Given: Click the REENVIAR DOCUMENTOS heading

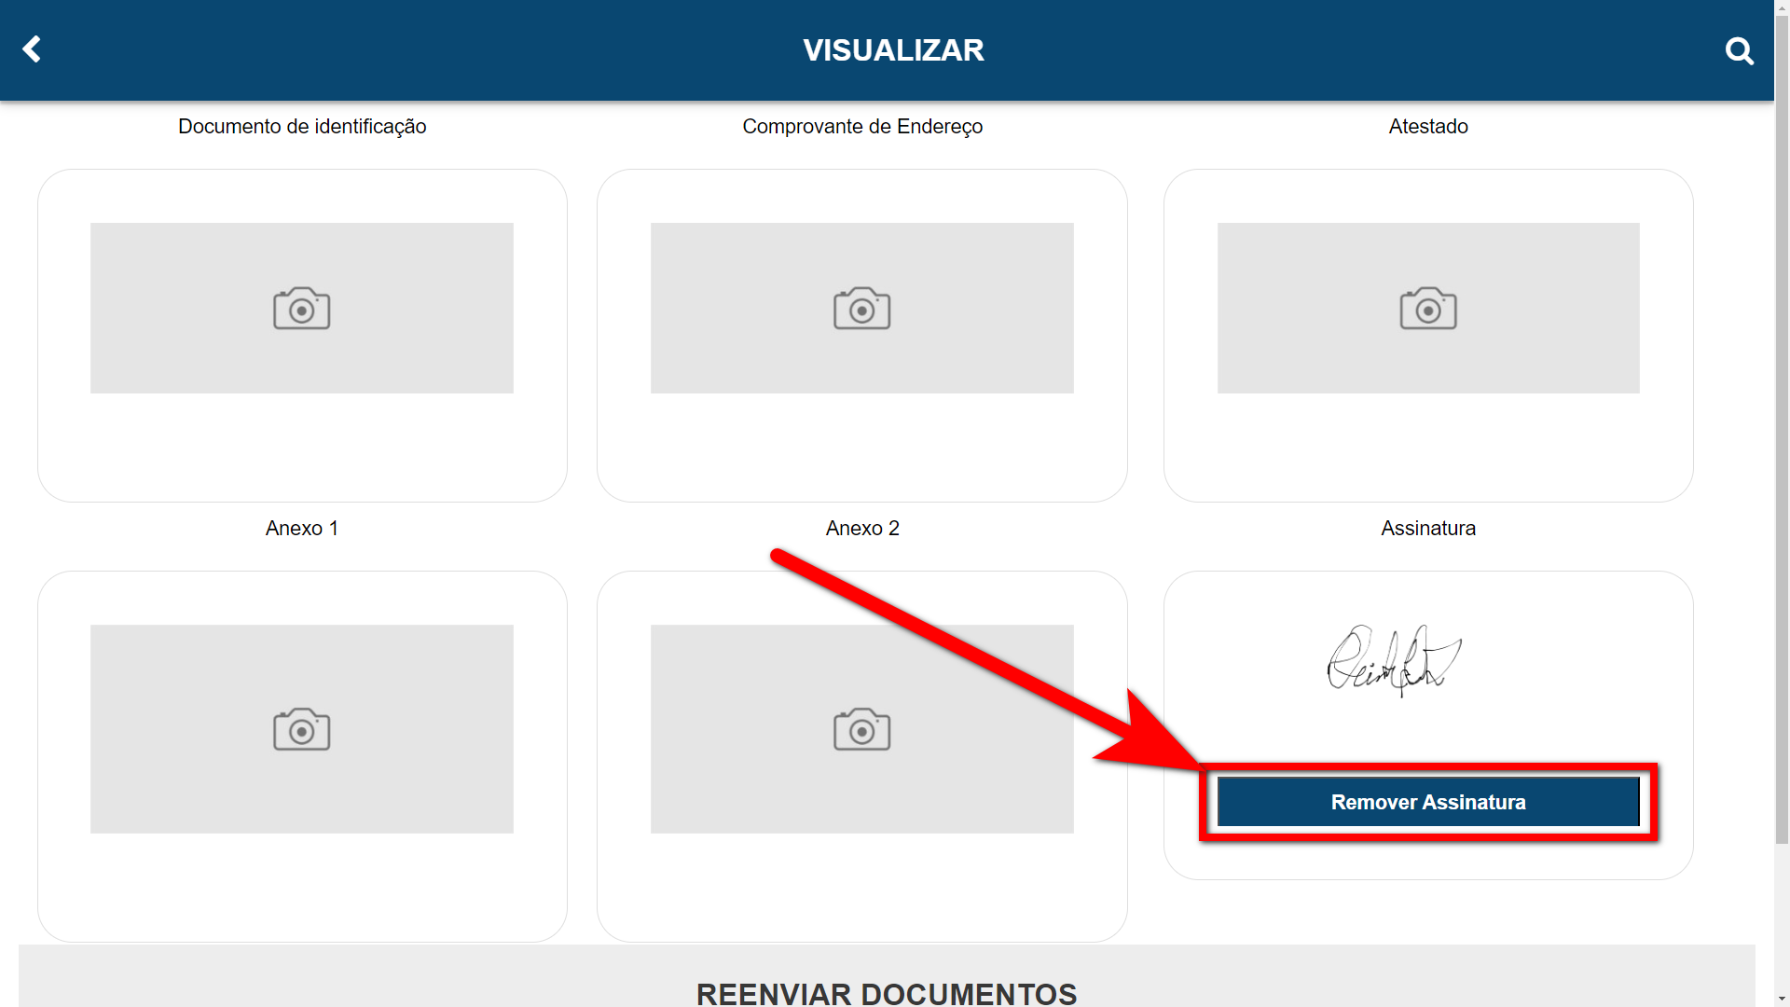Looking at the screenshot, I should click(x=886, y=993).
